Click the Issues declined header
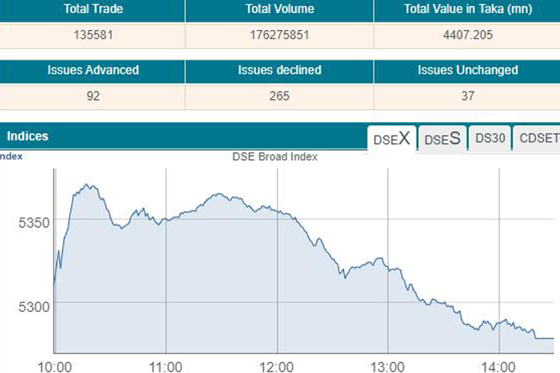This screenshot has width=560, height=373. 279,70
